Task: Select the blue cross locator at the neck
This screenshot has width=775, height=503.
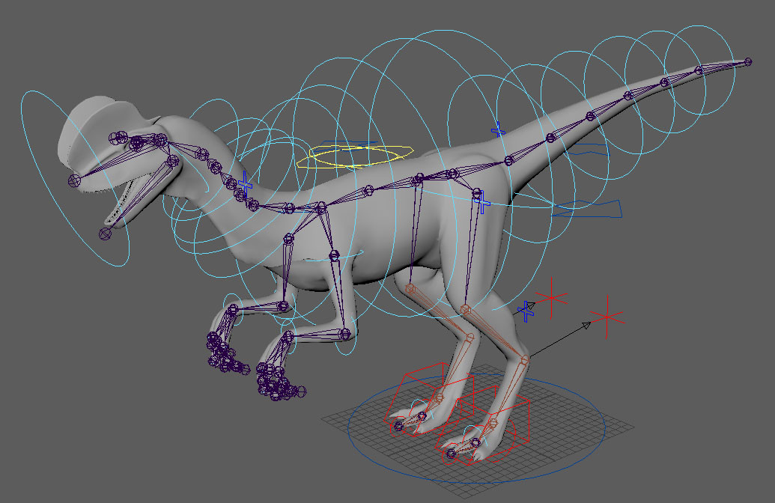Action: pos(244,185)
